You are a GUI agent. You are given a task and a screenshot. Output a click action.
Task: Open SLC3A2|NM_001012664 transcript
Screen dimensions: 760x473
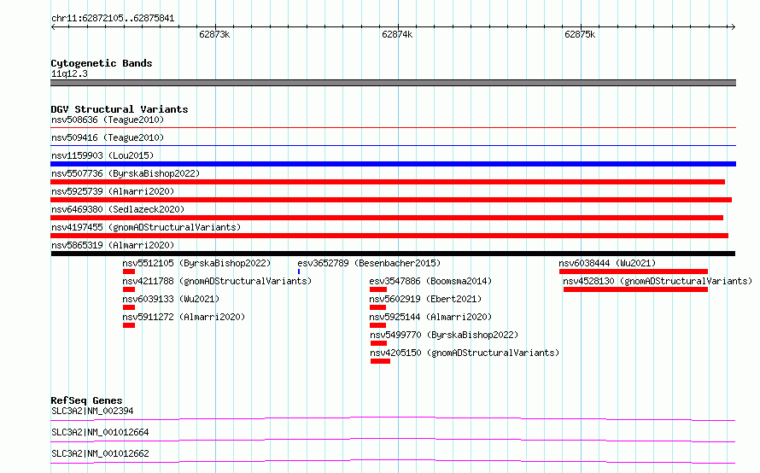click(100, 432)
